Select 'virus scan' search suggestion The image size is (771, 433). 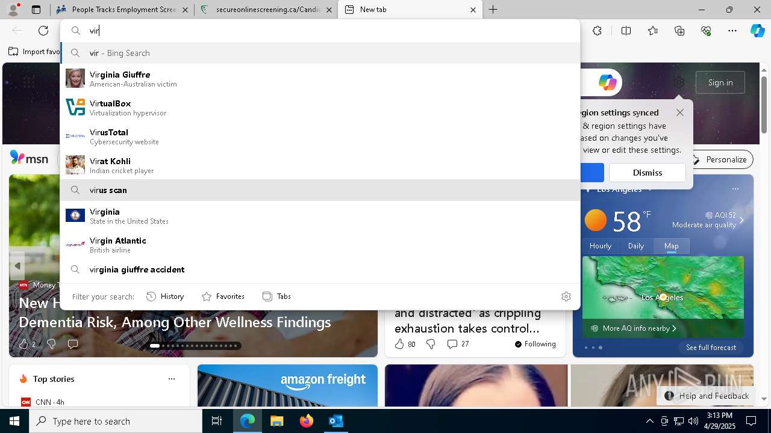coord(320,190)
